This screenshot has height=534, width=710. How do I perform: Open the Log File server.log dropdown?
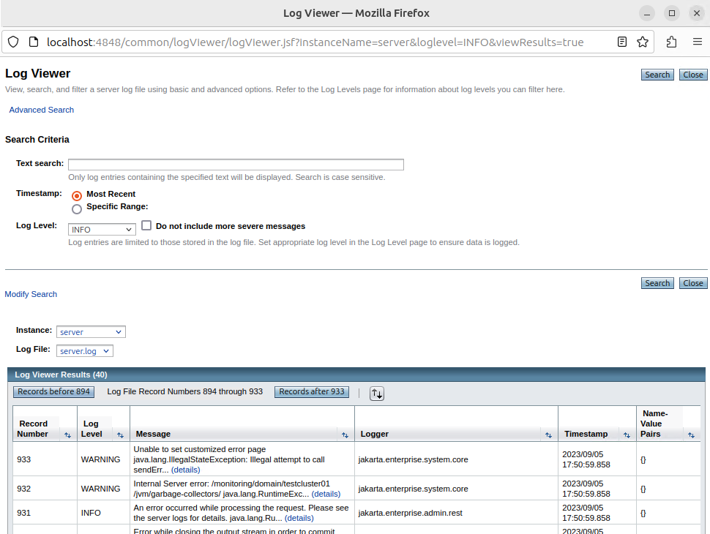[85, 350]
